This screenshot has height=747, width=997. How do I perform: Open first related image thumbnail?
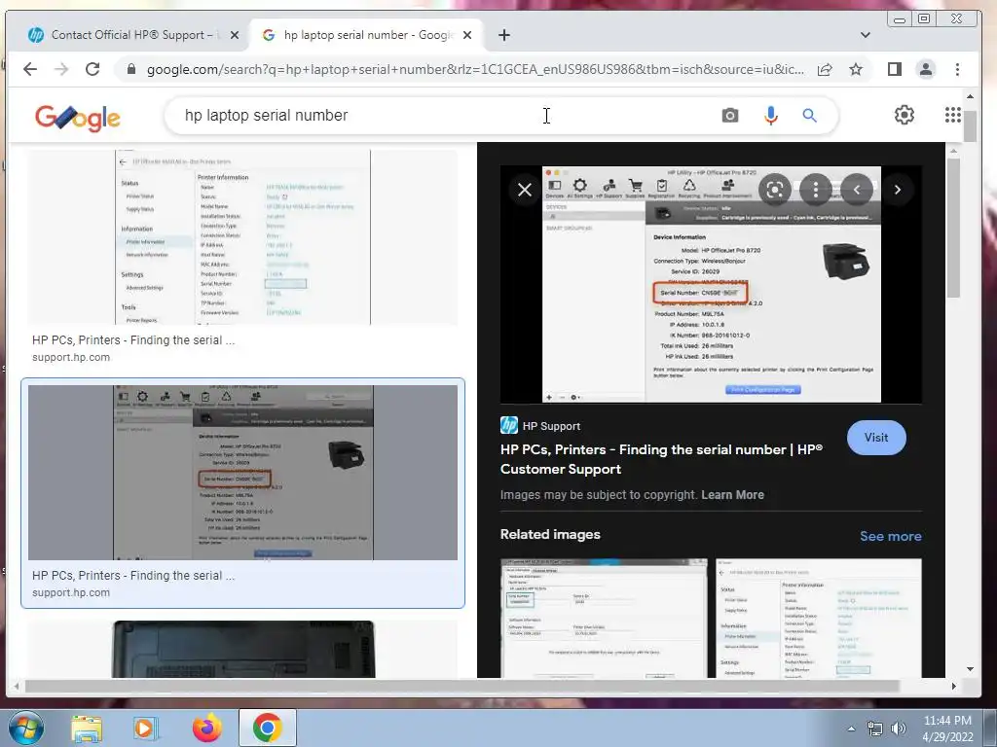[x=604, y=618]
